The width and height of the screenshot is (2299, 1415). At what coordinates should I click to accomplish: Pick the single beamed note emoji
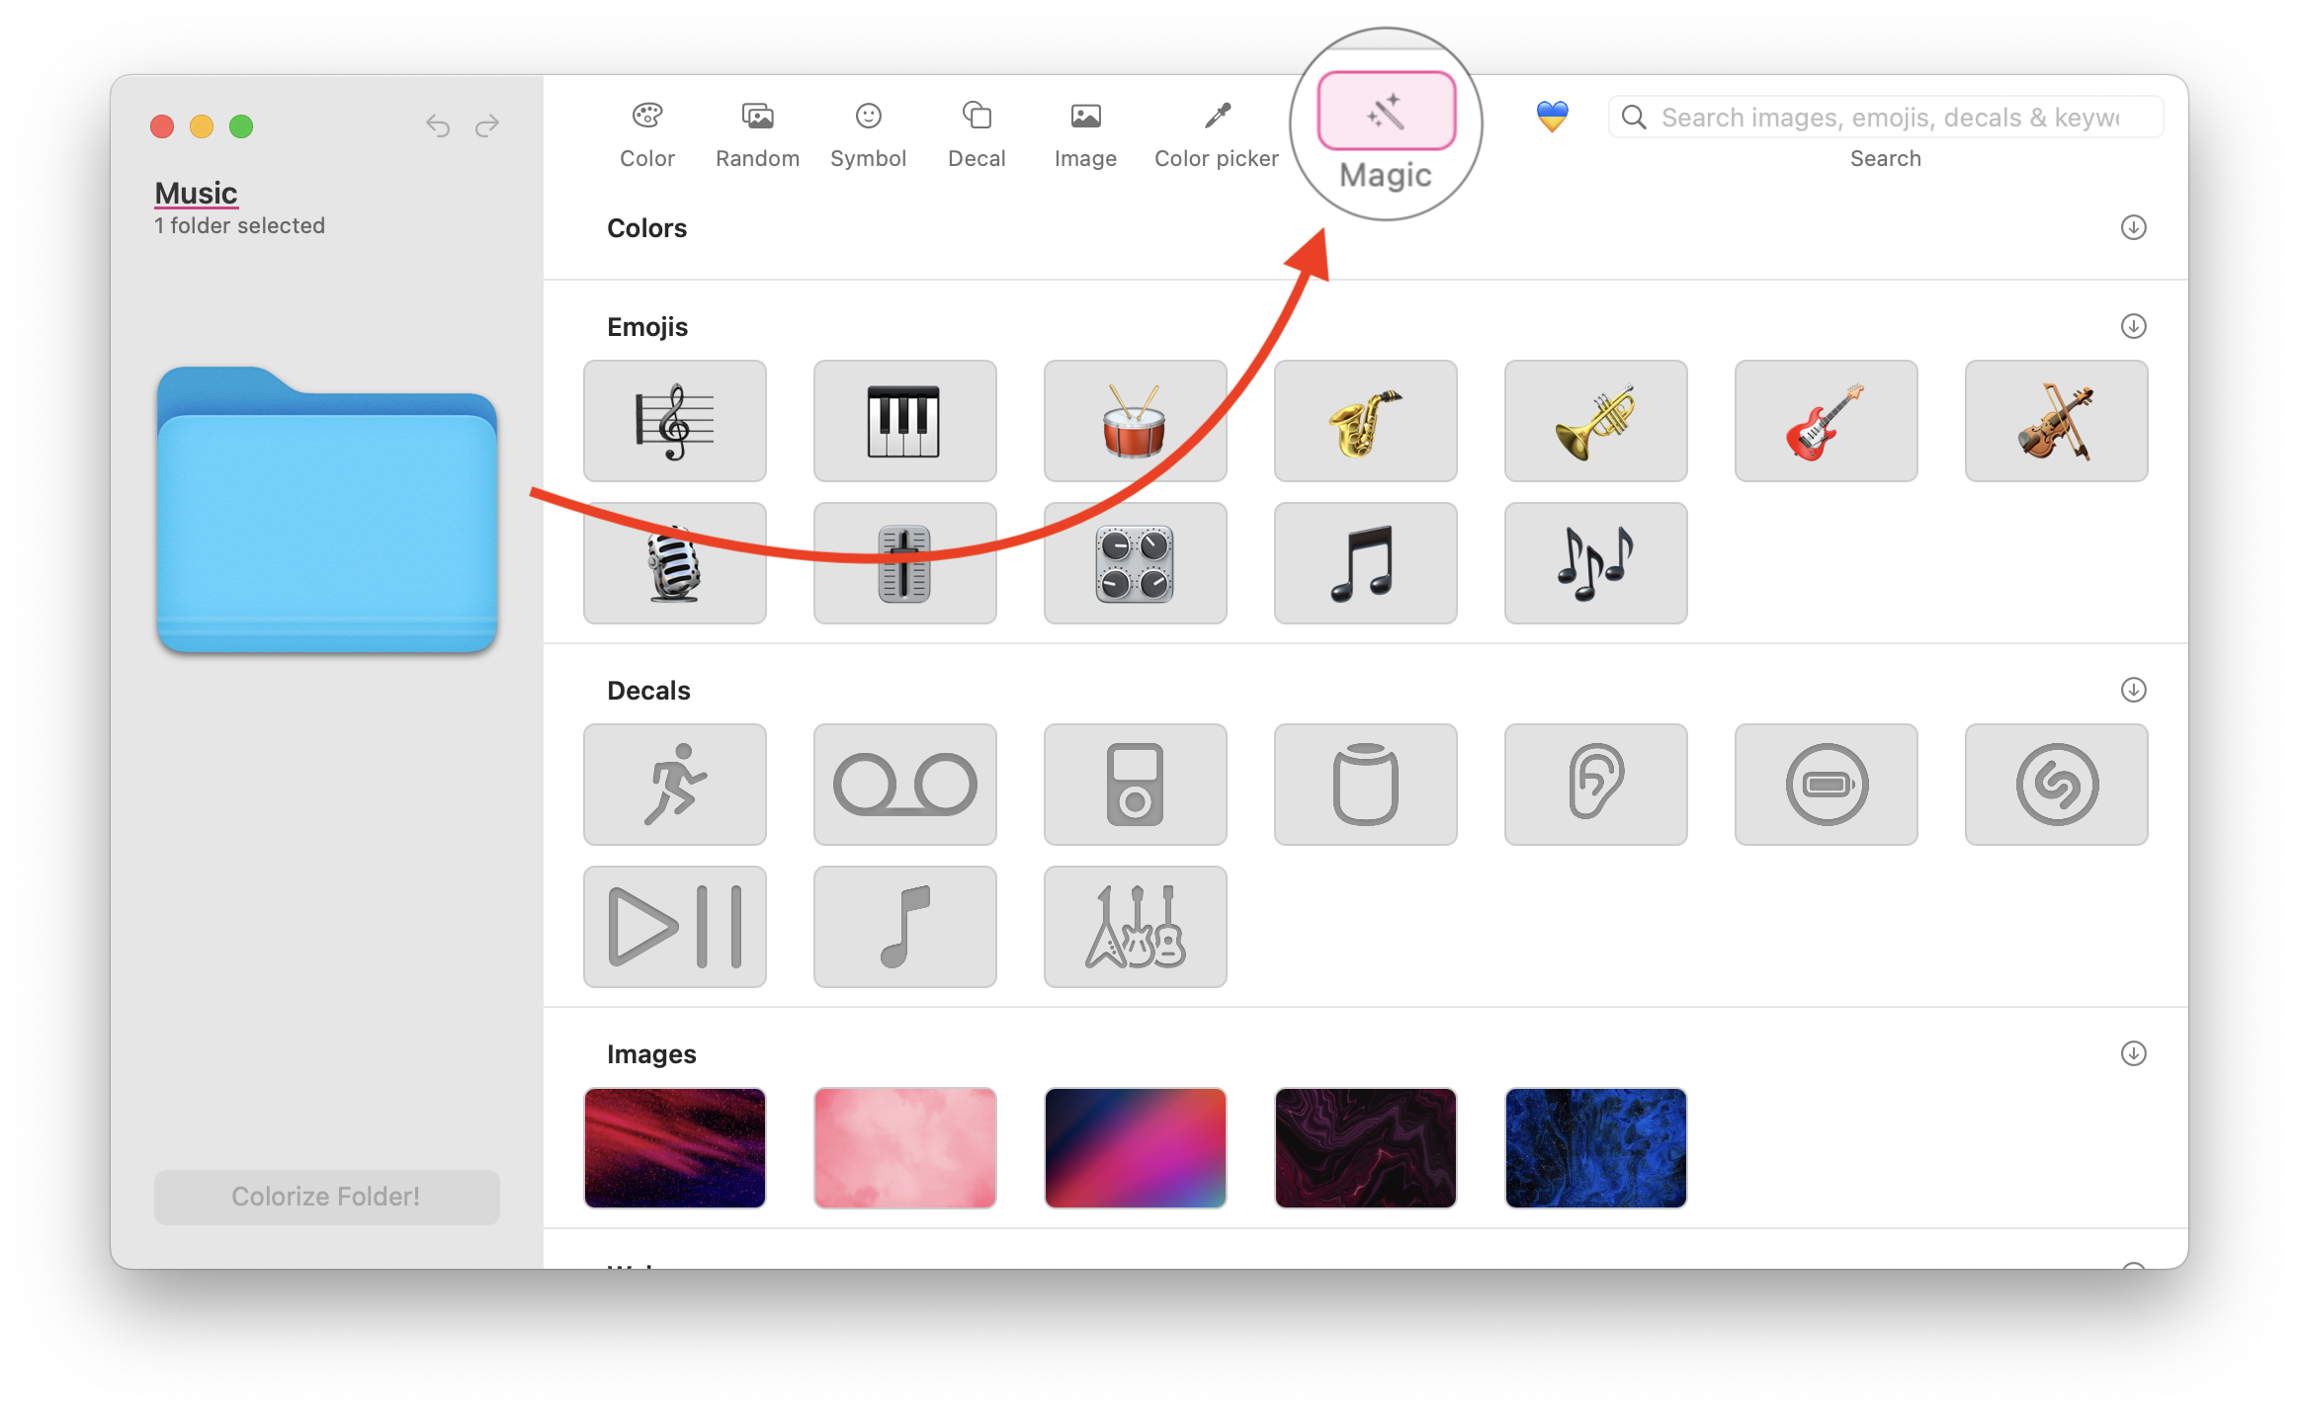pyautogui.click(x=1365, y=563)
